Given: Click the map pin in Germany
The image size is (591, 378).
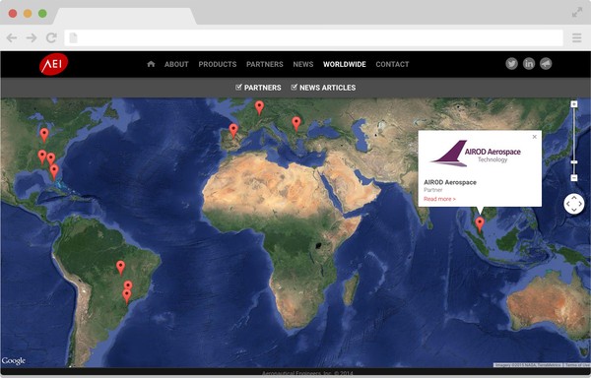Looking at the screenshot, I should [x=259, y=107].
